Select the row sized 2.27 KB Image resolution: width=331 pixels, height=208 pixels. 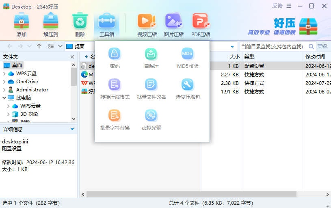[206, 74]
